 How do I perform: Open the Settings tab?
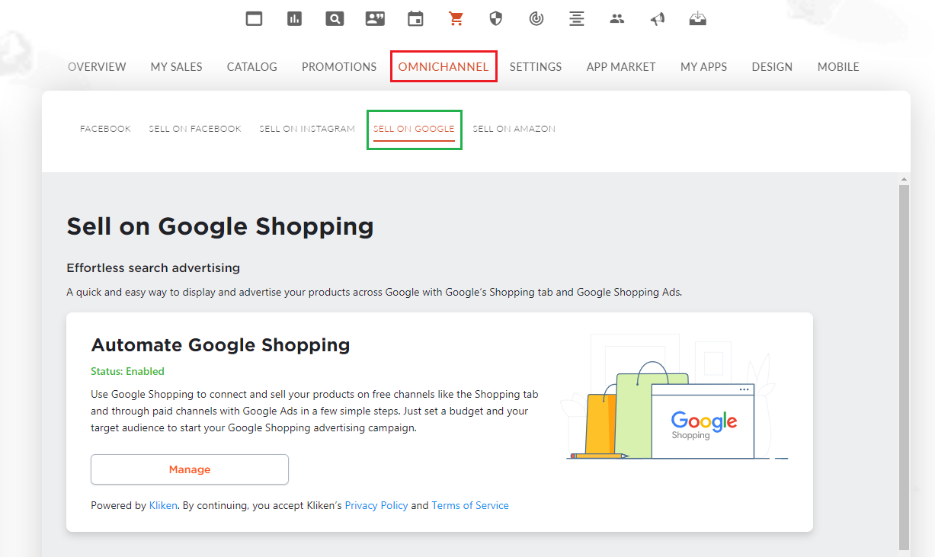[x=536, y=67]
